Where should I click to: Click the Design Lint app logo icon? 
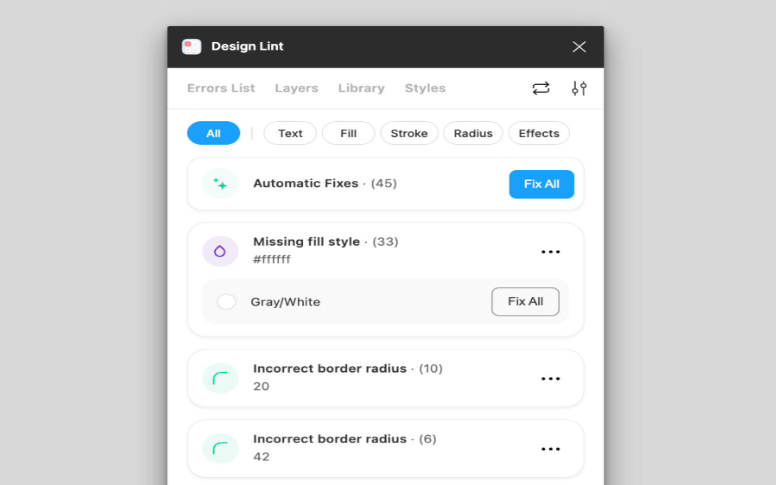tap(193, 46)
